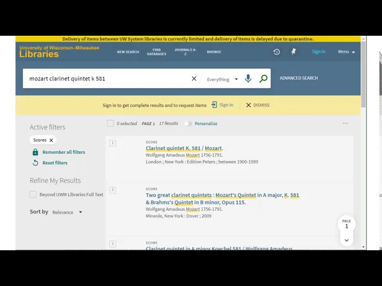Open Advanced Search
Viewport: 382px width, 286px height.
pyautogui.click(x=298, y=78)
